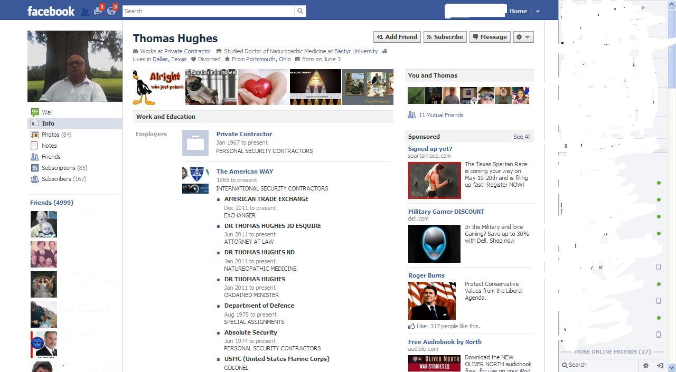Click the Message button
This screenshot has width=676, height=372.
(490, 37)
